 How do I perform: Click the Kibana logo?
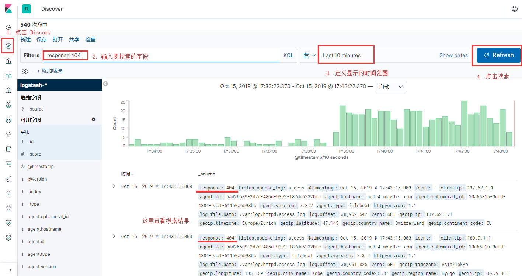(8, 9)
